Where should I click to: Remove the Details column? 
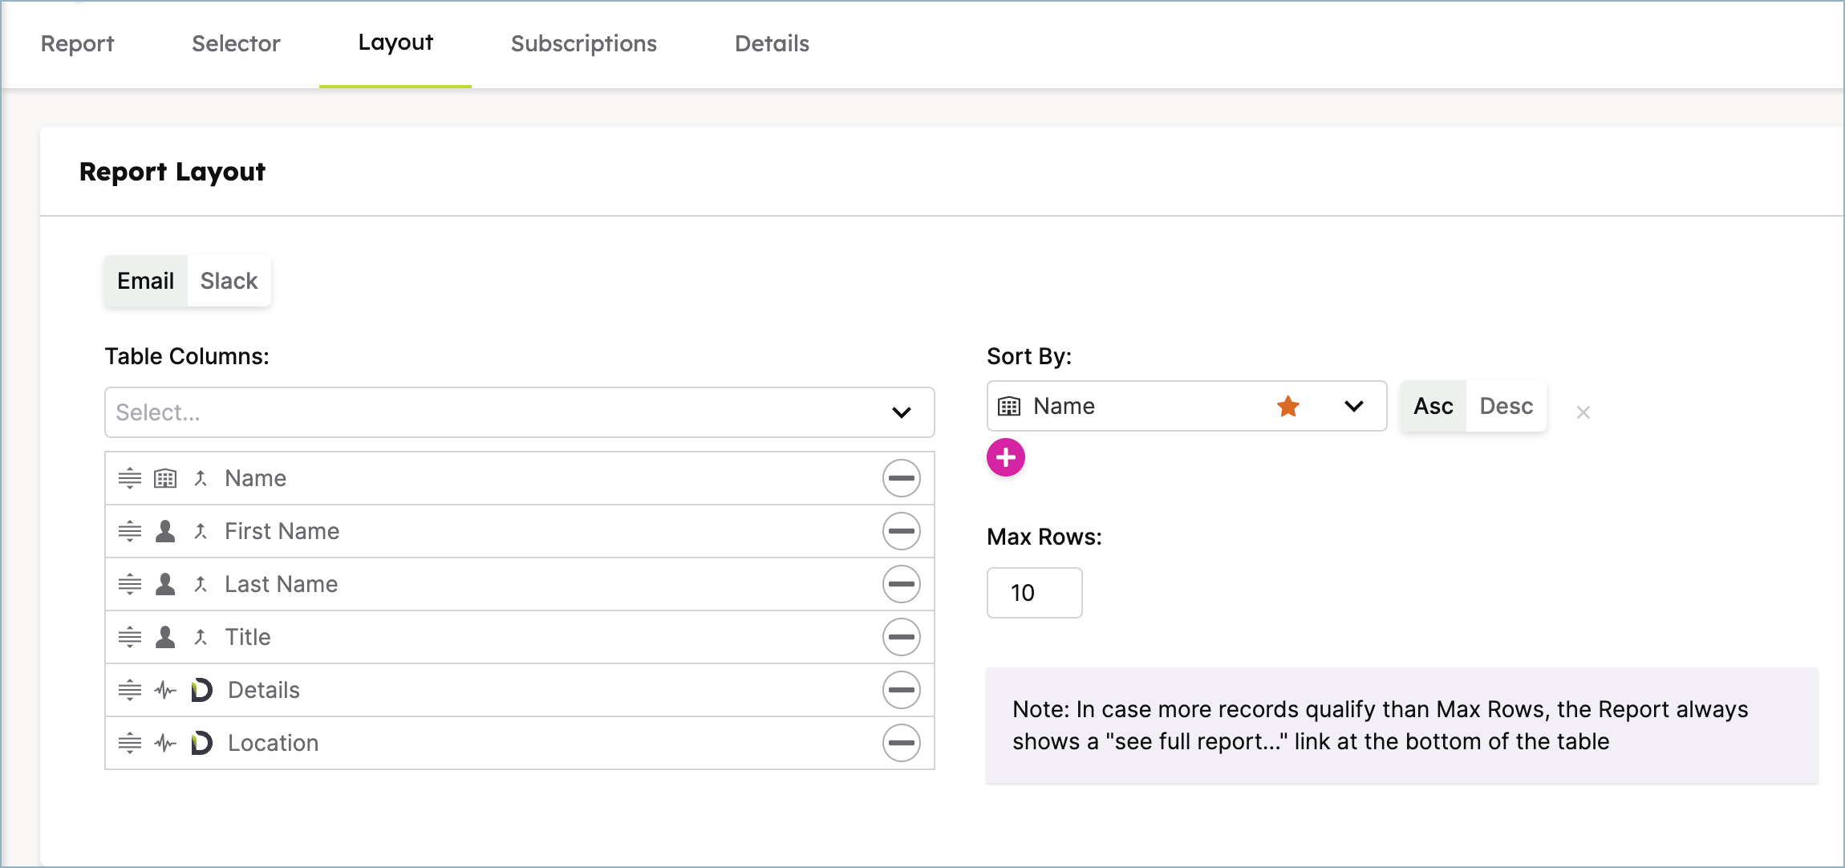(901, 690)
